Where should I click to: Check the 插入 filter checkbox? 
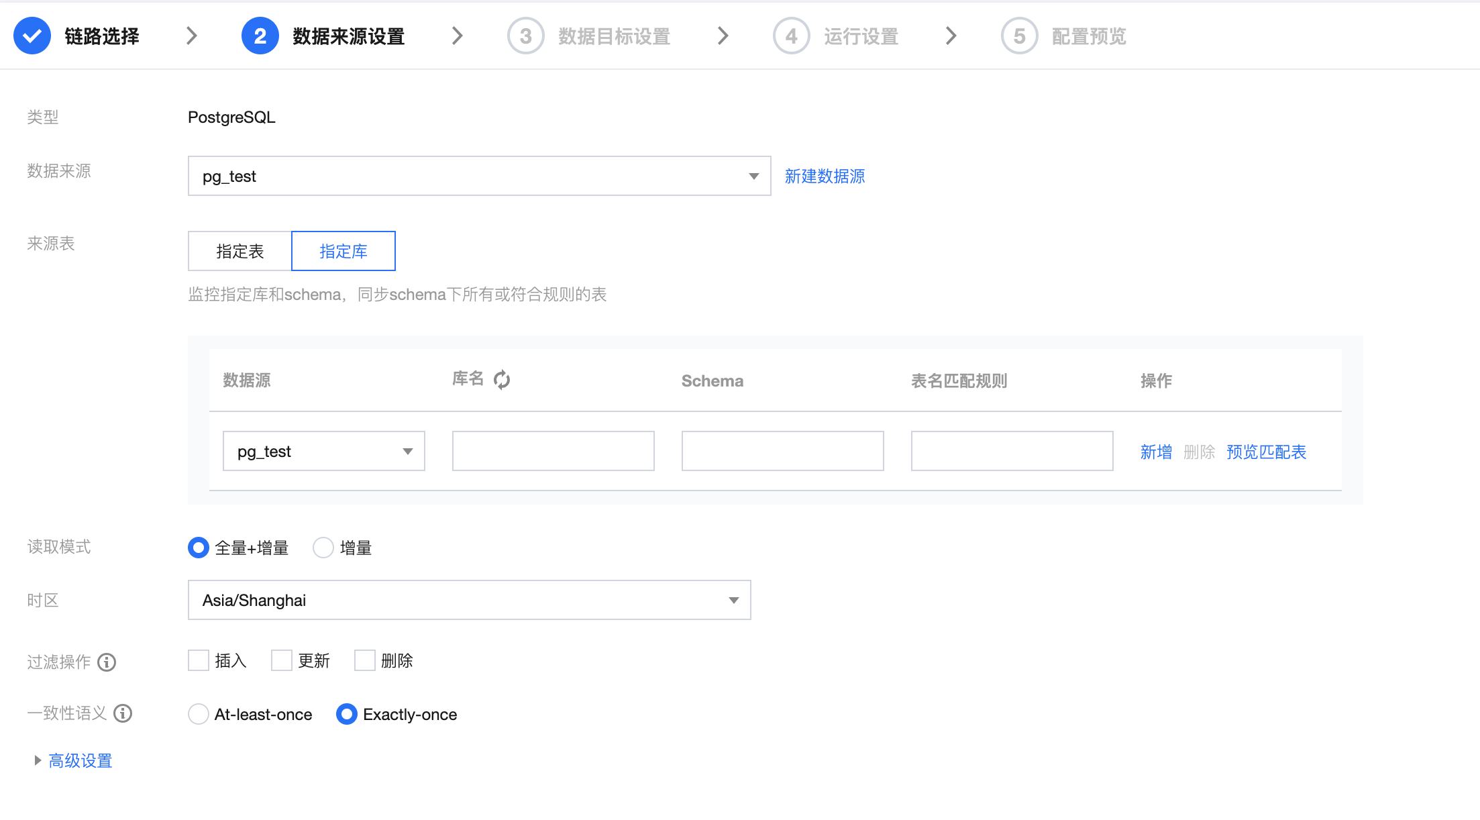coord(199,660)
